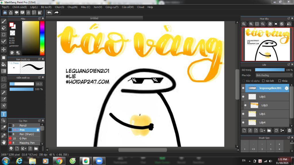Click the system volume icon
Image resolution: width=294 pixels, height=165 pixels.
coord(270,161)
